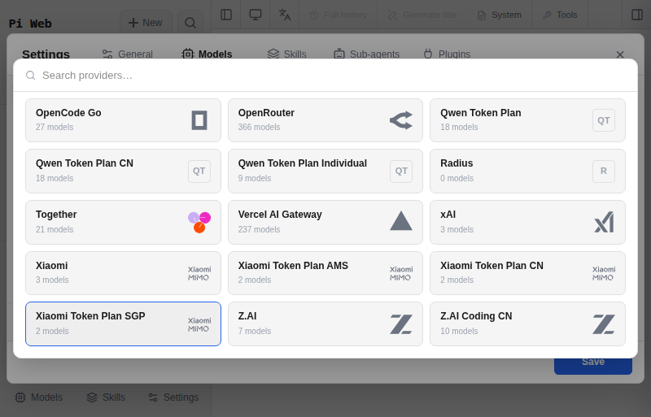Click MiMo logo on Xiaomi Token Plan SGP
Screen dimensions: 651x417
tap(199, 324)
